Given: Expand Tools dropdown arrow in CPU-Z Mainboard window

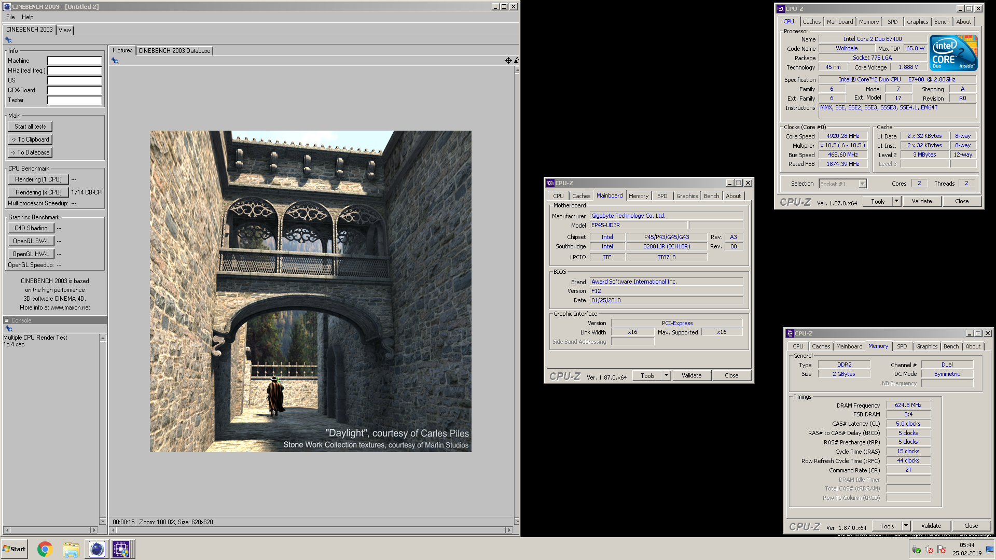Looking at the screenshot, I should [x=666, y=375].
